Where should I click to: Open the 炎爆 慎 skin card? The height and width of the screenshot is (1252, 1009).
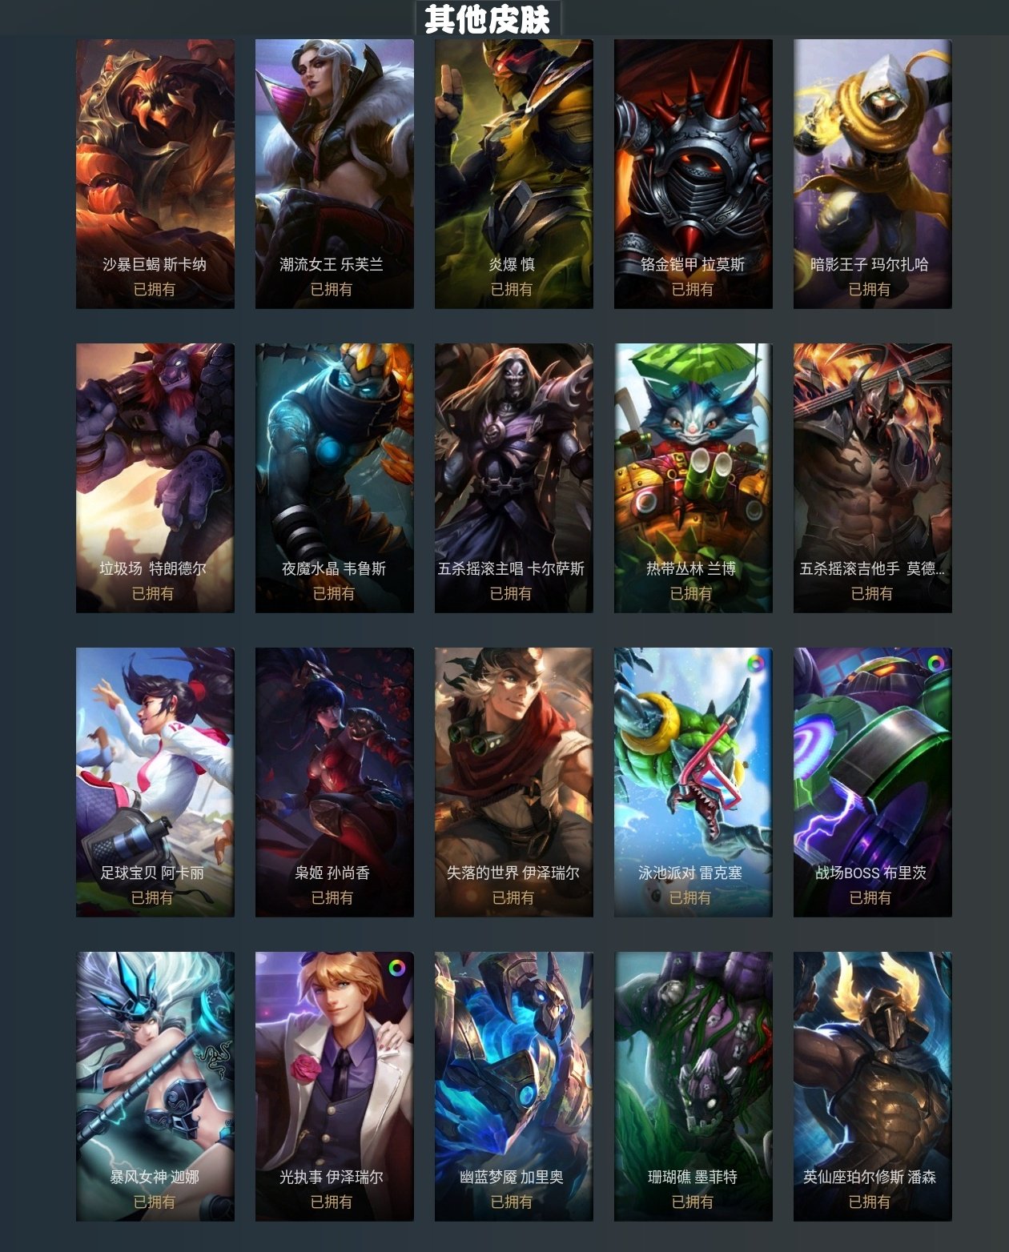pyautogui.click(x=514, y=174)
